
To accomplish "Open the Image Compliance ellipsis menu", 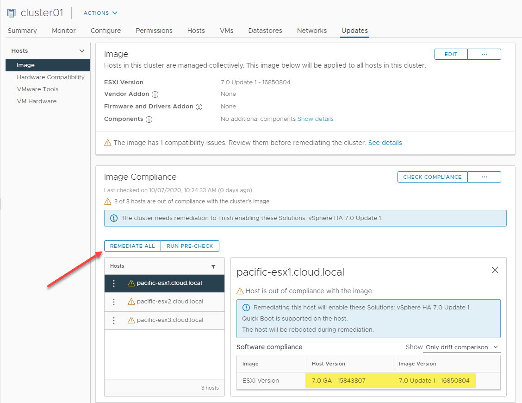I will pyautogui.click(x=484, y=177).
